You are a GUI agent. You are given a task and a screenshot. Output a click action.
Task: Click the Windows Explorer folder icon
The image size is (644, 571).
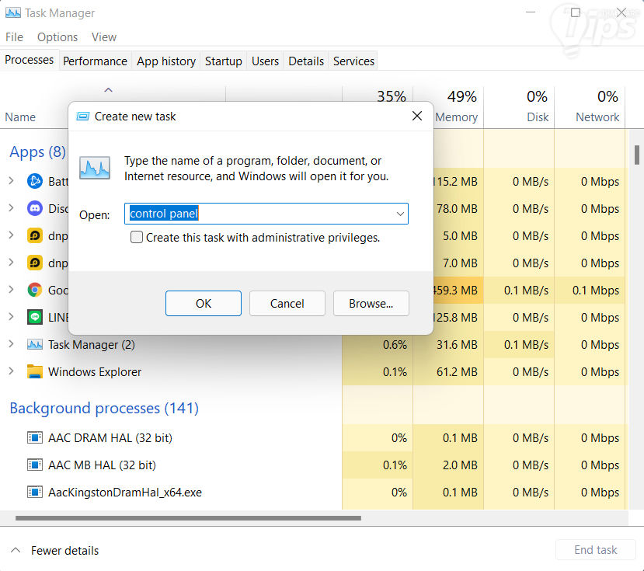[x=34, y=371]
